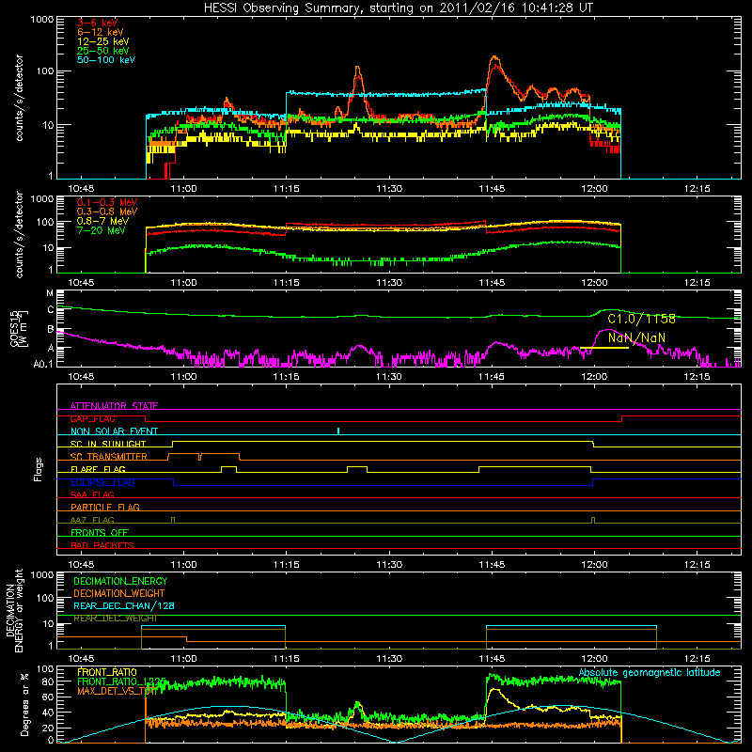Click the magenta GOES peak after 12:00
The height and width of the screenshot is (752, 752).
(608, 330)
